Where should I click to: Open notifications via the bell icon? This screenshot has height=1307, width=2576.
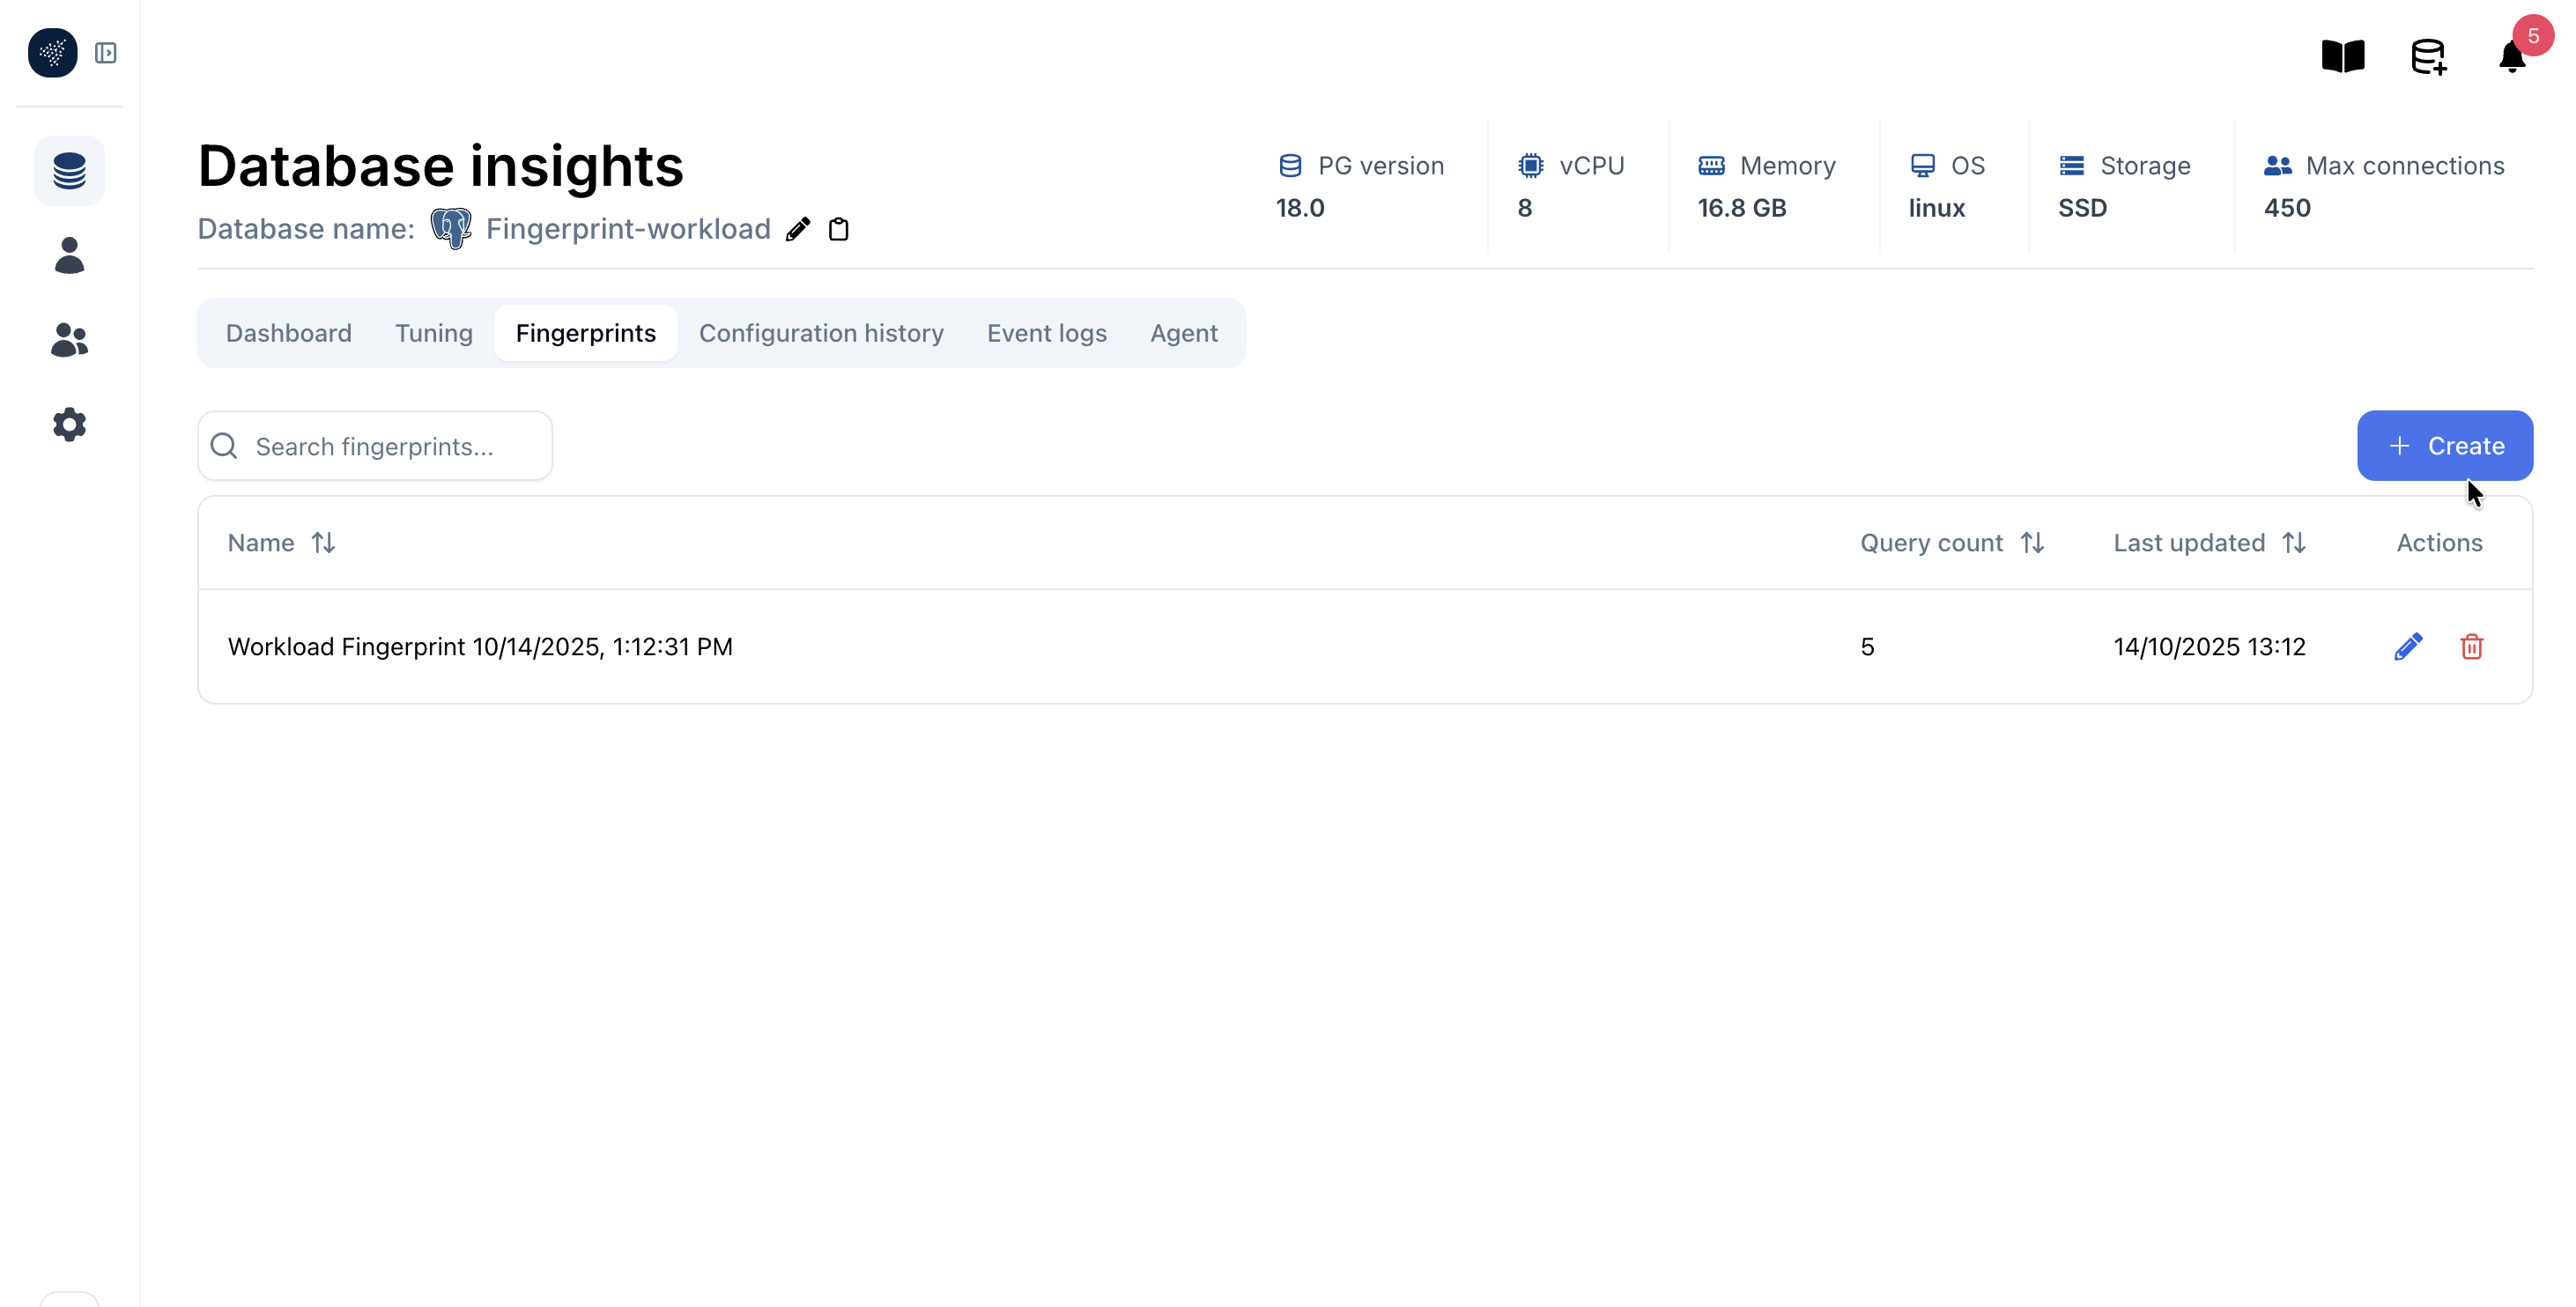(x=2512, y=58)
